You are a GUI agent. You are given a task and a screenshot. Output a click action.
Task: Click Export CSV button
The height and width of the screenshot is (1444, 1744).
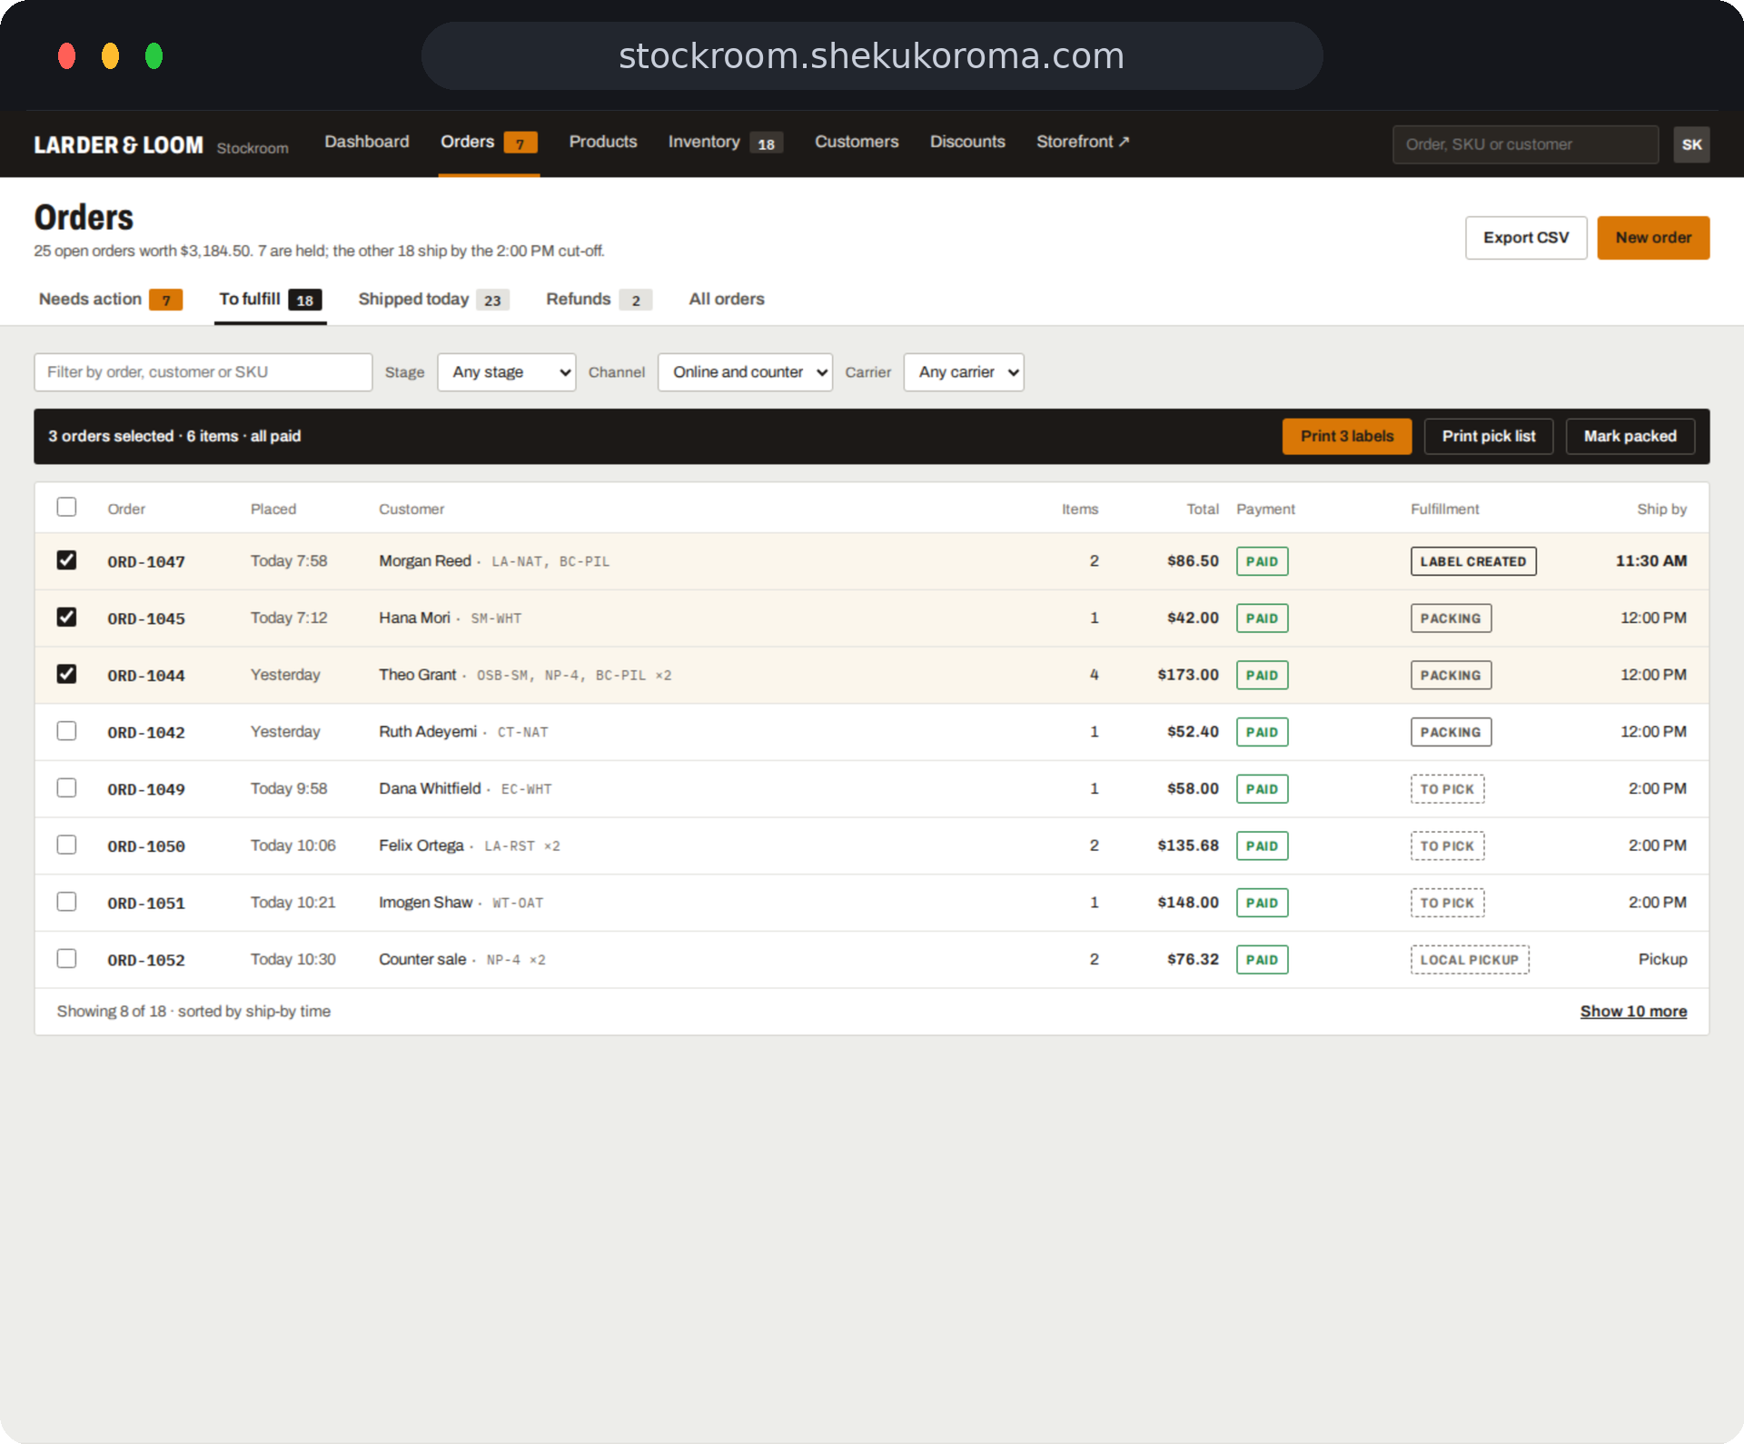click(x=1526, y=238)
